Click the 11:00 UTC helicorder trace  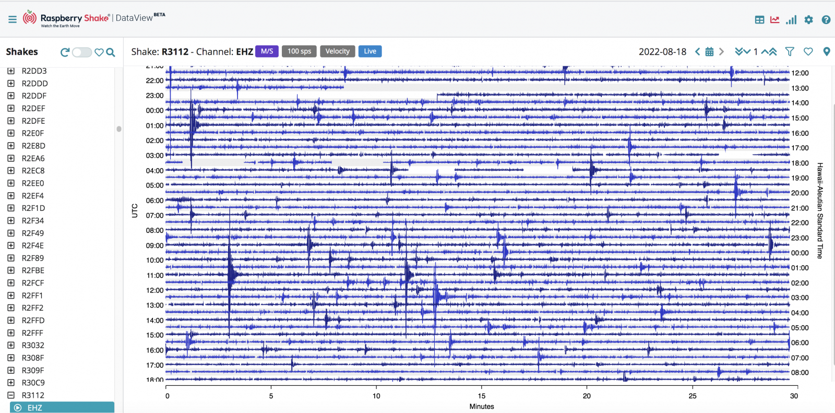click(x=478, y=275)
